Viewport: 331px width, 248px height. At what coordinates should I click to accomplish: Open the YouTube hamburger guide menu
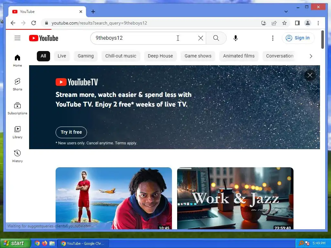coord(17,38)
